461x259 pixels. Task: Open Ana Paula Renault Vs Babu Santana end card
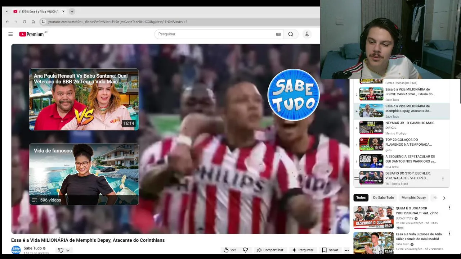tap(84, 99)
